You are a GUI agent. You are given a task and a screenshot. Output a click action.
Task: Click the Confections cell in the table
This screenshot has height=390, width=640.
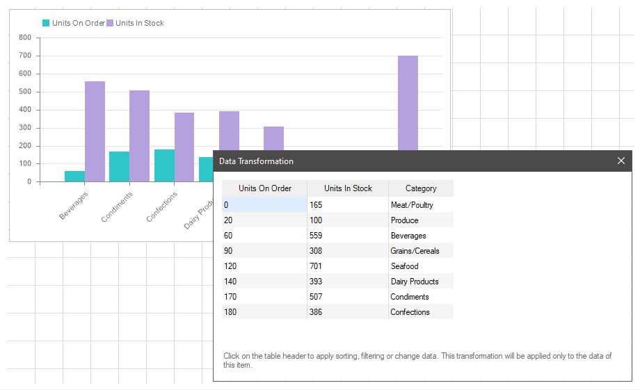pyautogui.click(x=410, y=312)
